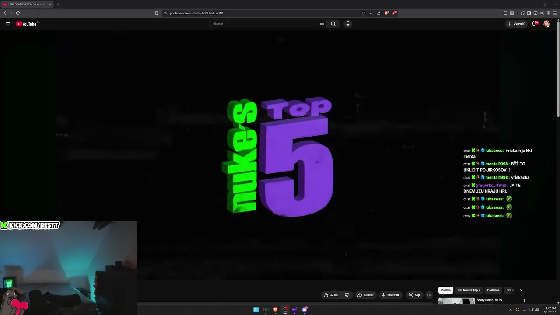Open Brave browser in taskbar

[275, 310]
